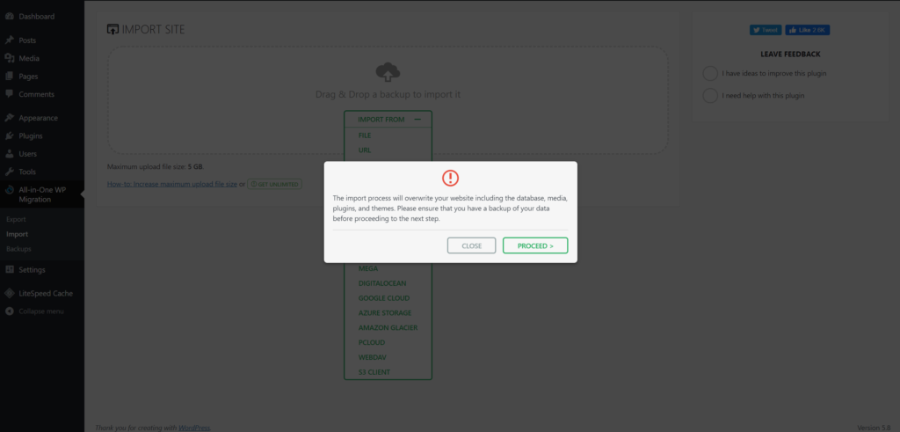Choose WEBDAV from the import list
This screenshot has height=432, width=900.
point(372,357)
